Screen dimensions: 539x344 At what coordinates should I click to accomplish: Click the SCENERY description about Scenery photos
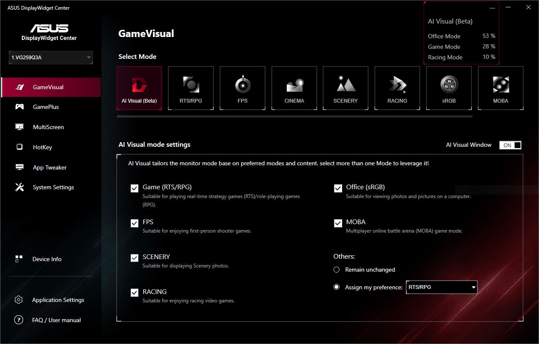click(x=186, y=266)
